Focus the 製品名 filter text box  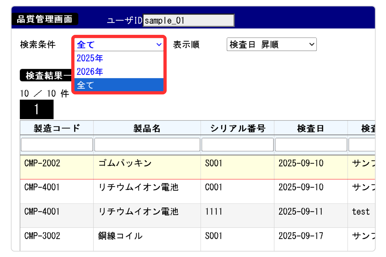tap(147, 145)
